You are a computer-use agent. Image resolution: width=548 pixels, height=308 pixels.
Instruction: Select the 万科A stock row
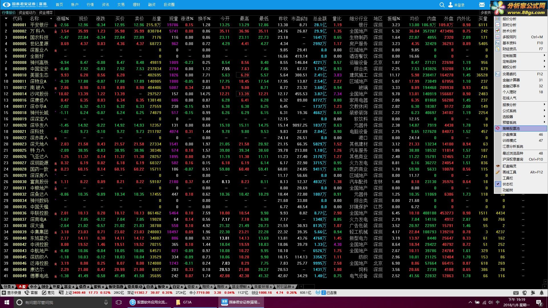point(247,31)
